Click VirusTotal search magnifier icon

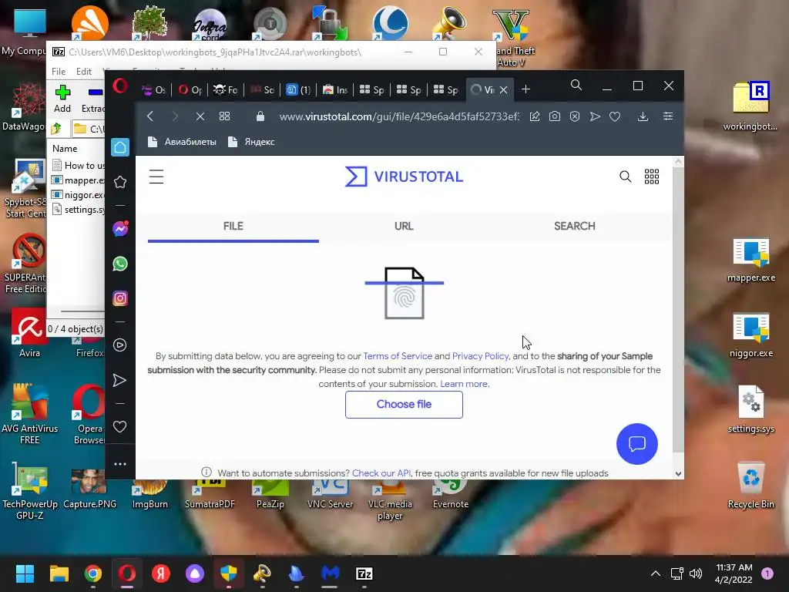tap(625, 177)
